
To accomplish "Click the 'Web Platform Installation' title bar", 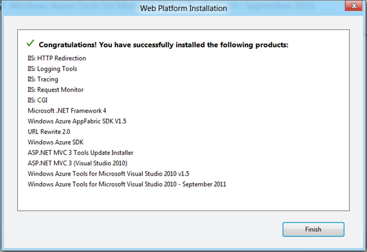I will (x=183, y=9).
